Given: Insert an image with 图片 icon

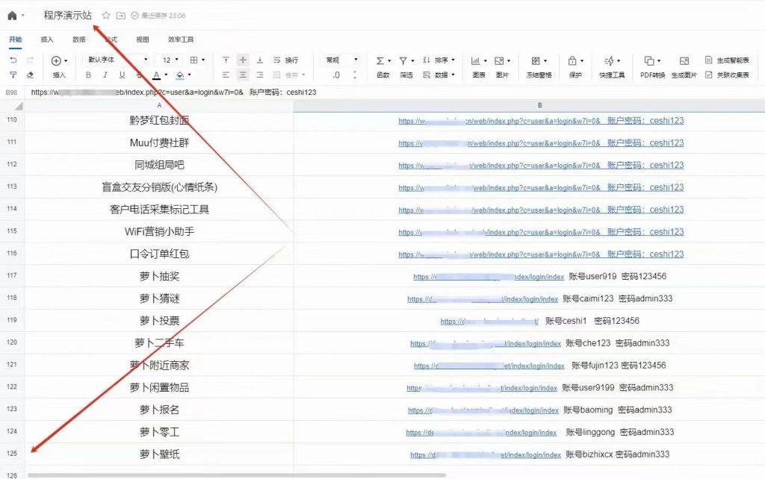Looking at the screenshot, I should point(498,61).
